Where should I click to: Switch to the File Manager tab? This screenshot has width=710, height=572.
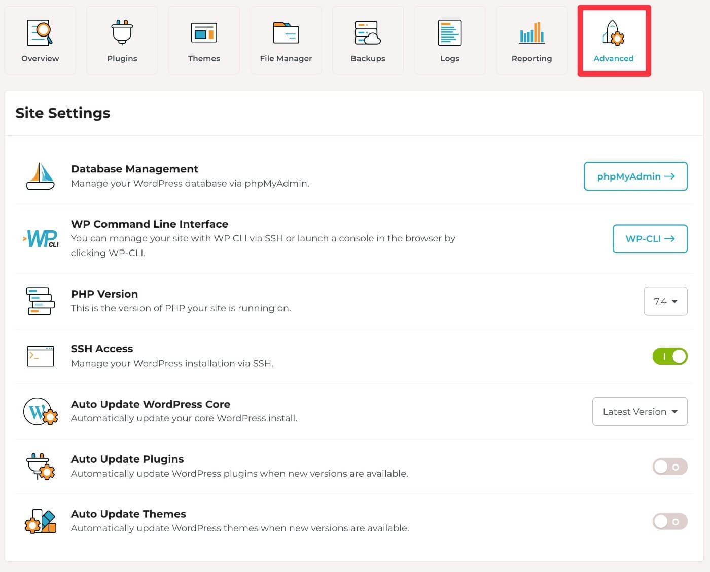(x=286, y=41)
